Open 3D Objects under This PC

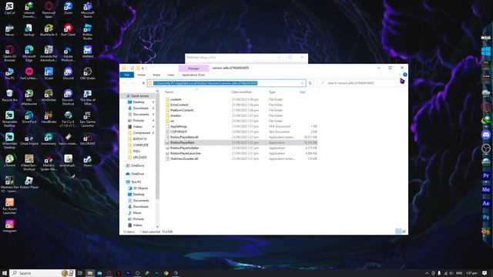140,188
